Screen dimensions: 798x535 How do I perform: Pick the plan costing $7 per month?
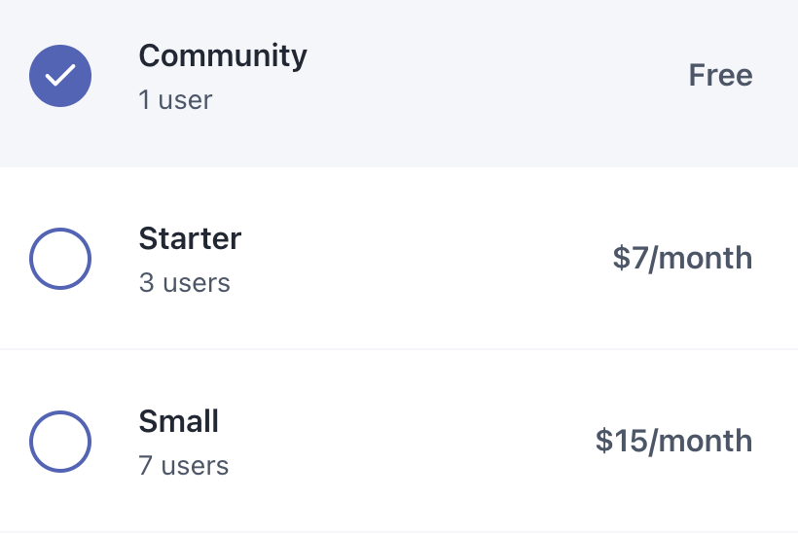pos(399,259)
